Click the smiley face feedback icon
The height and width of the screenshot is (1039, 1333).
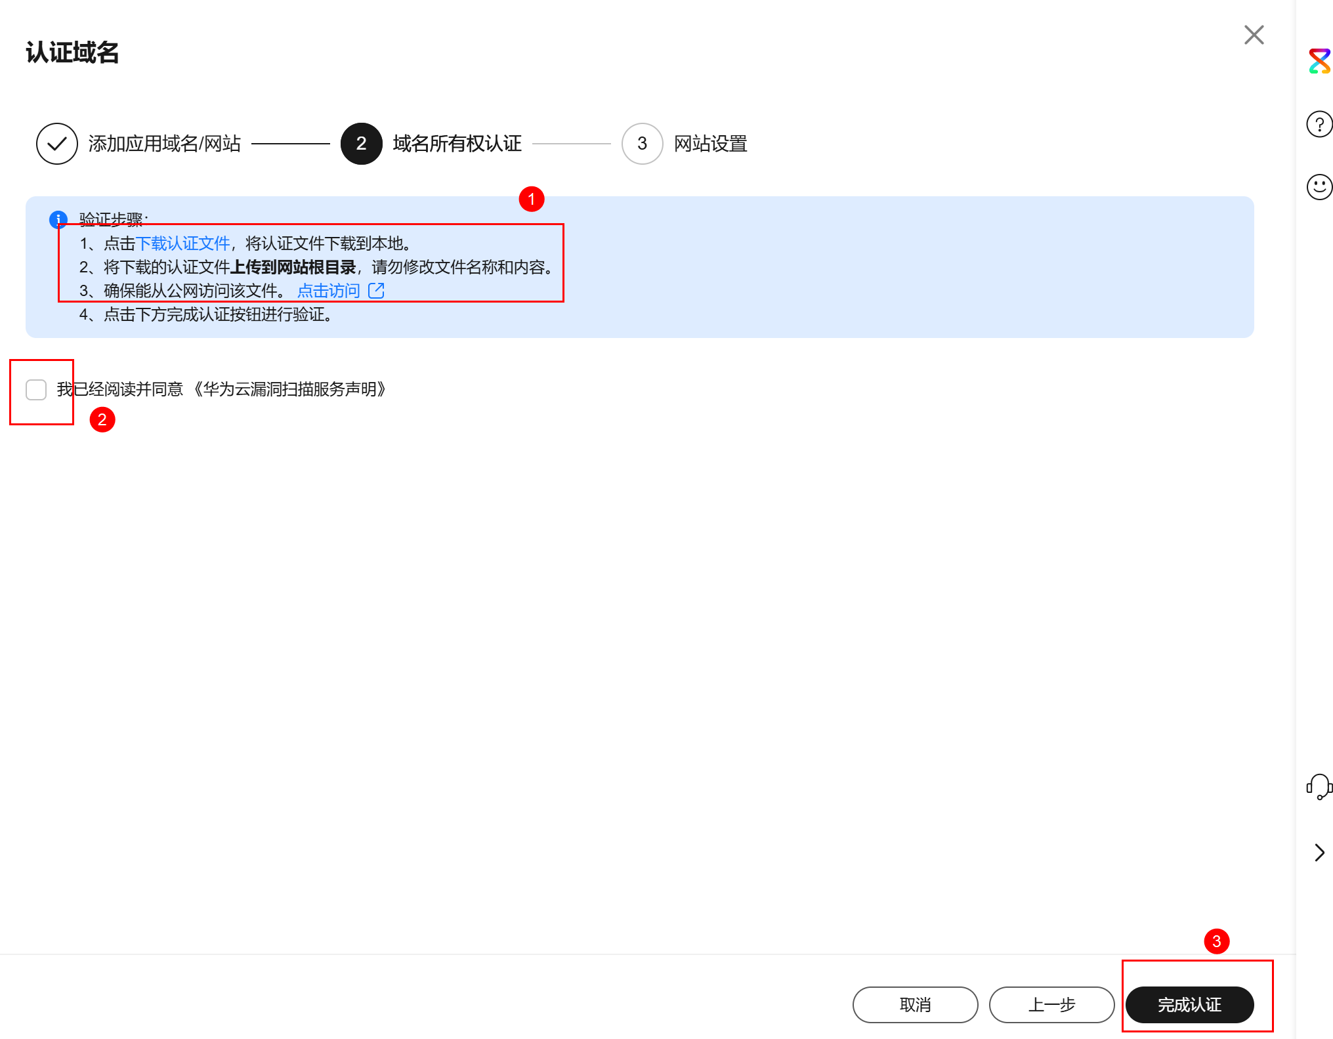tap(1319, 187)
